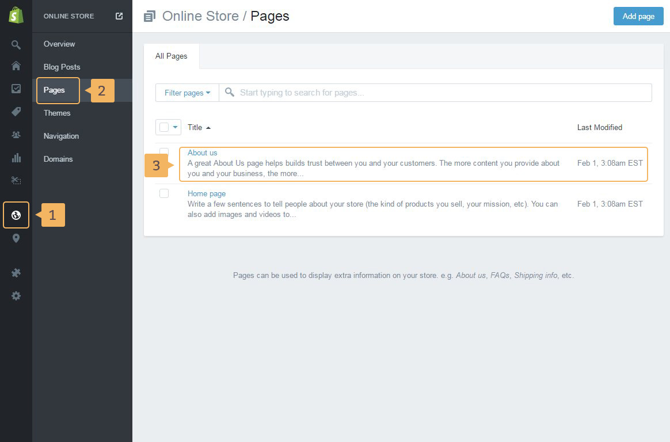Click the Add page button
The height and width of the screenshot is (442, 670).
(x=638, y=16)
